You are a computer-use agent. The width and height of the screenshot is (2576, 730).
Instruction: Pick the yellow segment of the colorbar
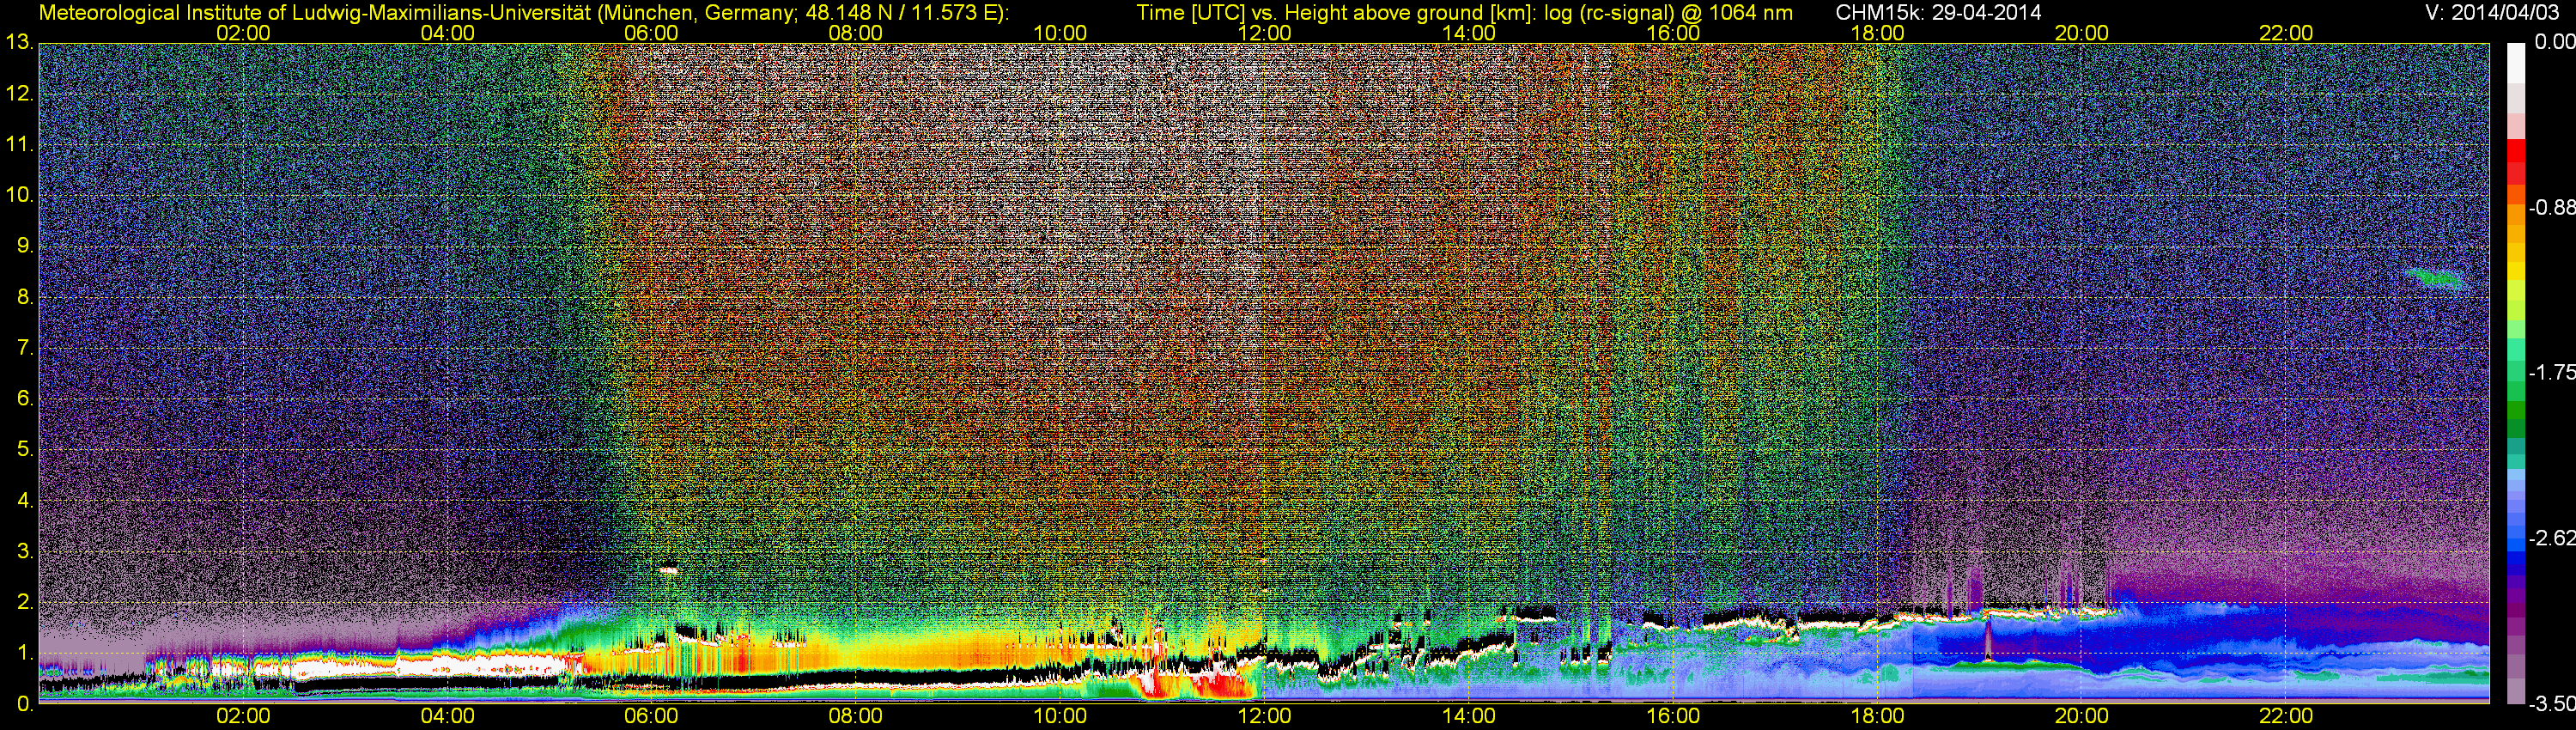click(2516, 270)
